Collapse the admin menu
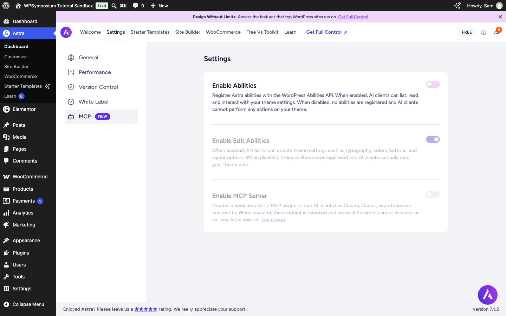Screen dimensions: 506x316 coord(28,304)
